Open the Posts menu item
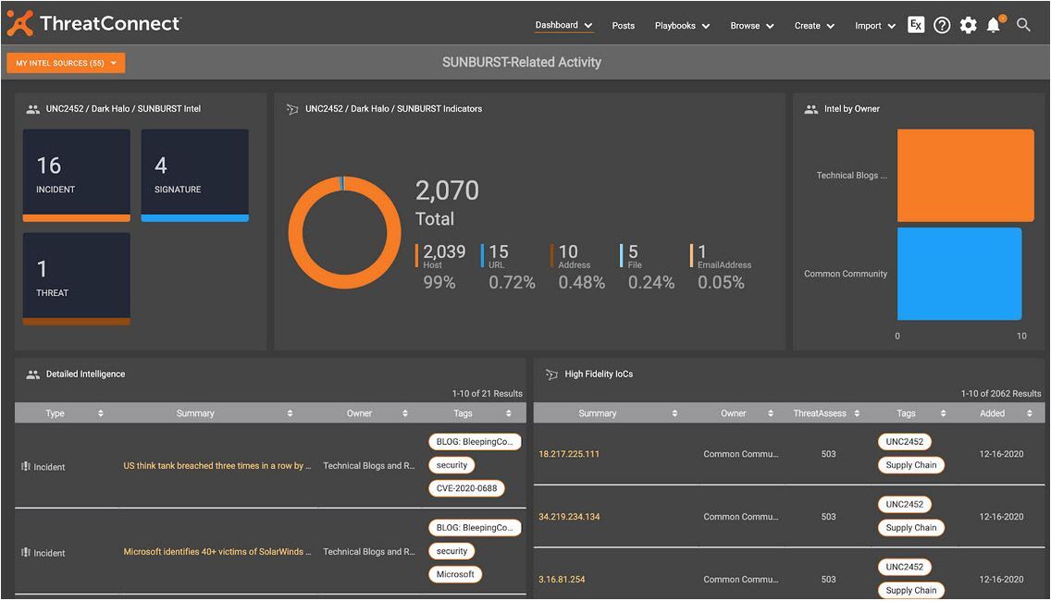1051x601 pixels. [624, 26]
